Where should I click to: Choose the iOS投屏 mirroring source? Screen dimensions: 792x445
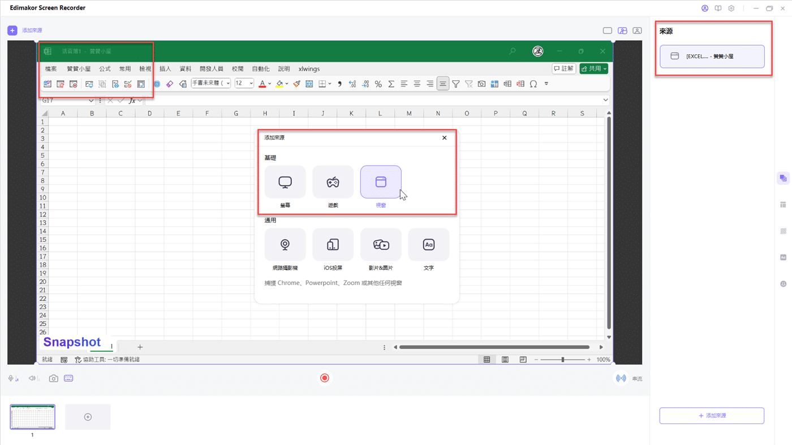333,245
